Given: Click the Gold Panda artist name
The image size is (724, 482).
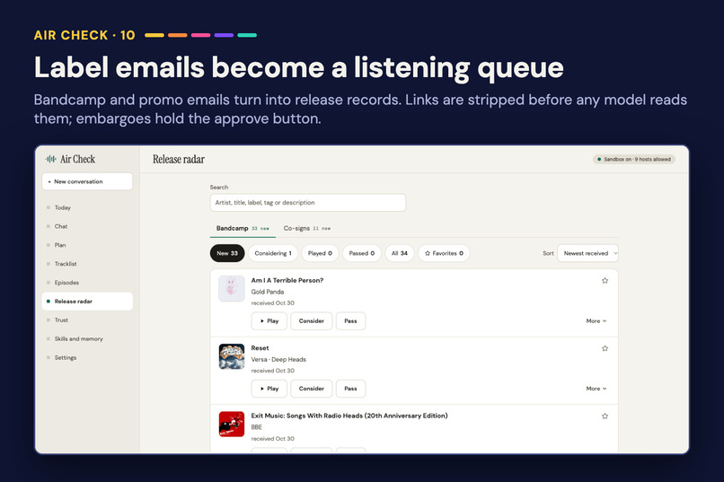Looking at the screenshot, I should click(x=268, y=292).
